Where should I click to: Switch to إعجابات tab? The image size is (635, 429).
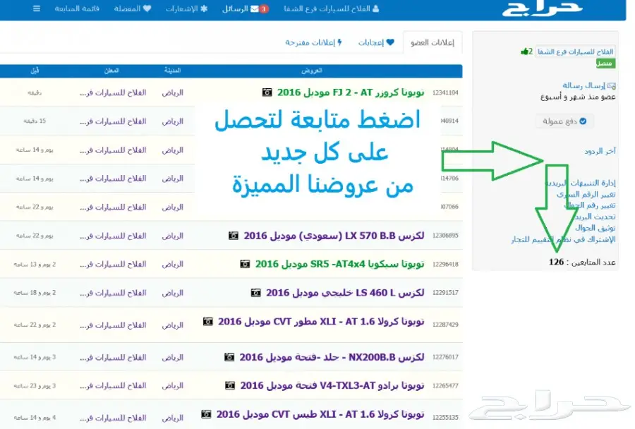pos(376,42)
